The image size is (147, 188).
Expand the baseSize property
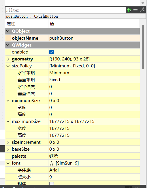pos(8,149)
